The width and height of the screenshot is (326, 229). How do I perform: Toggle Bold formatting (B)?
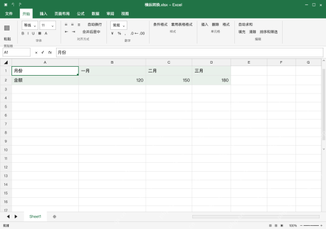pos(23,33)
